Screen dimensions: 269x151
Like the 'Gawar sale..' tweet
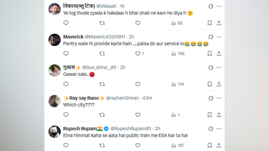[138, 84]
